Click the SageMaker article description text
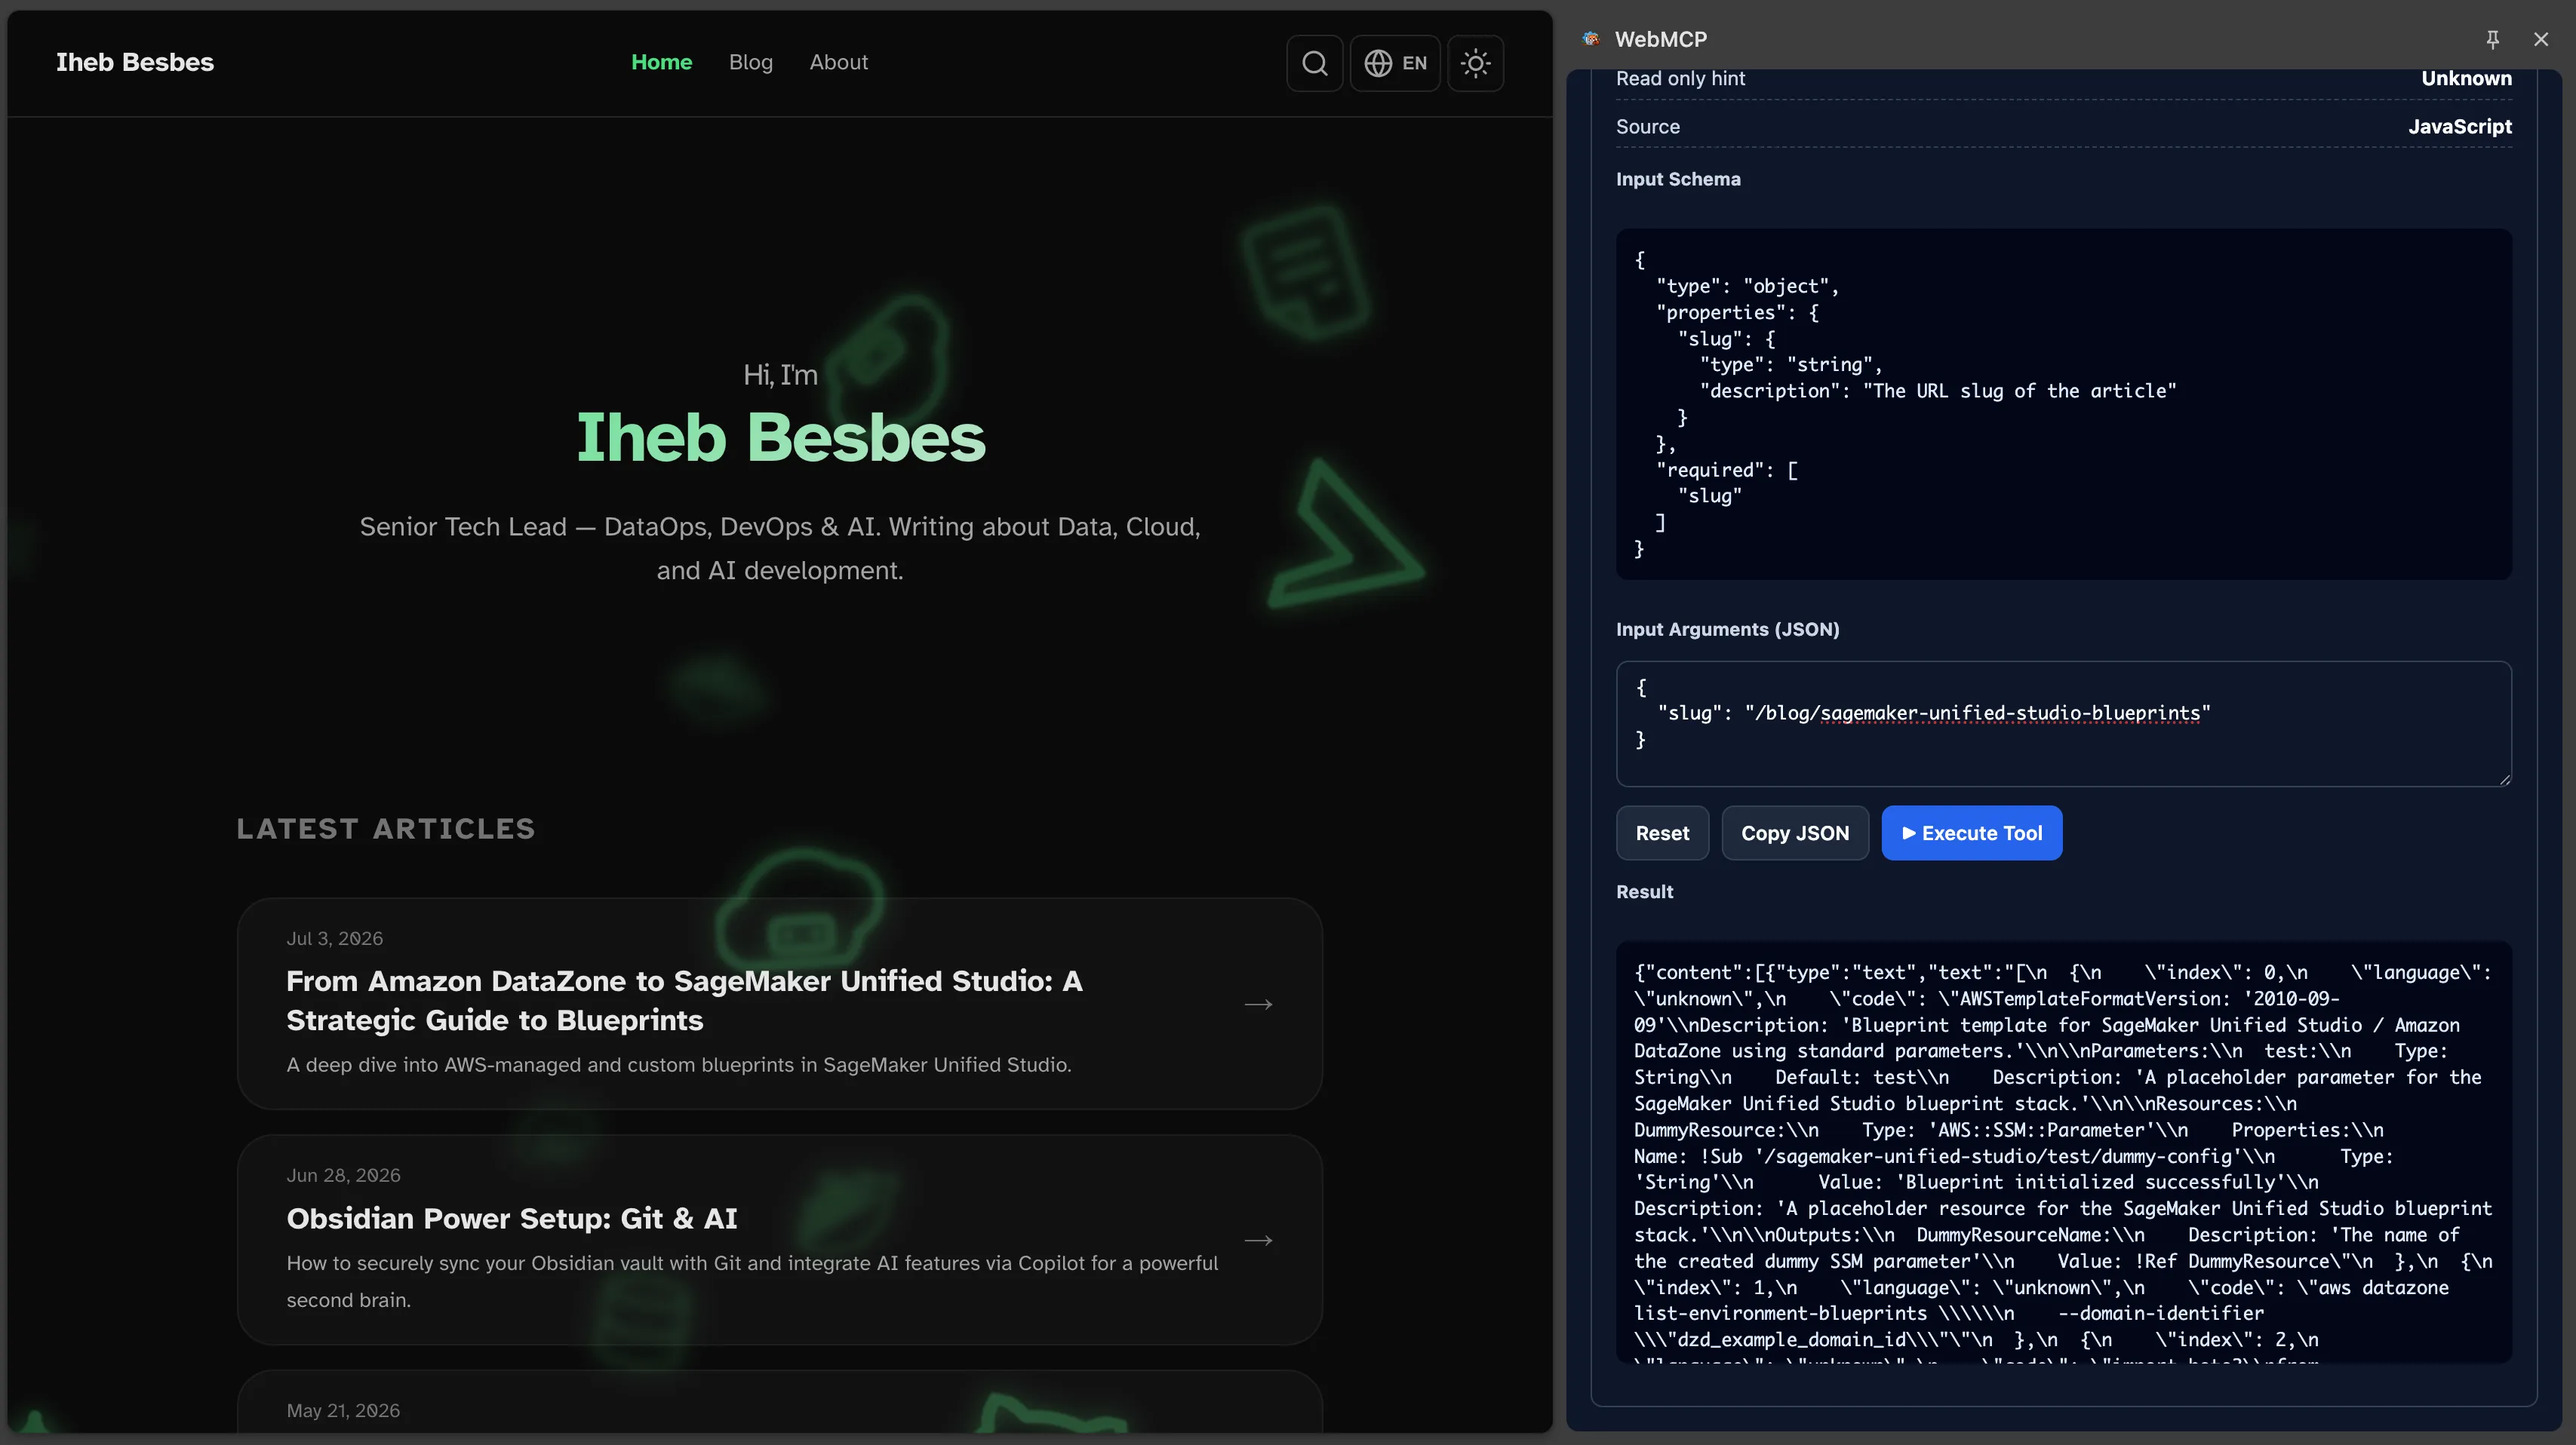The width and height of the screenshot is (2576, 1445). (x=678, y=1064)
